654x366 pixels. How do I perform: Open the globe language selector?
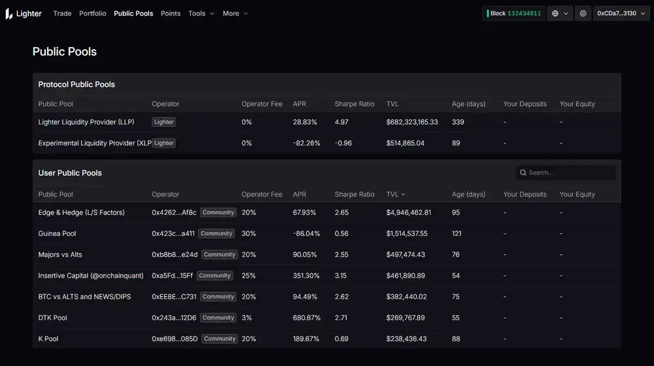[x=555, y=14]
